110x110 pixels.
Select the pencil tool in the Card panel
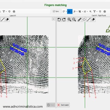pos(80,20)
